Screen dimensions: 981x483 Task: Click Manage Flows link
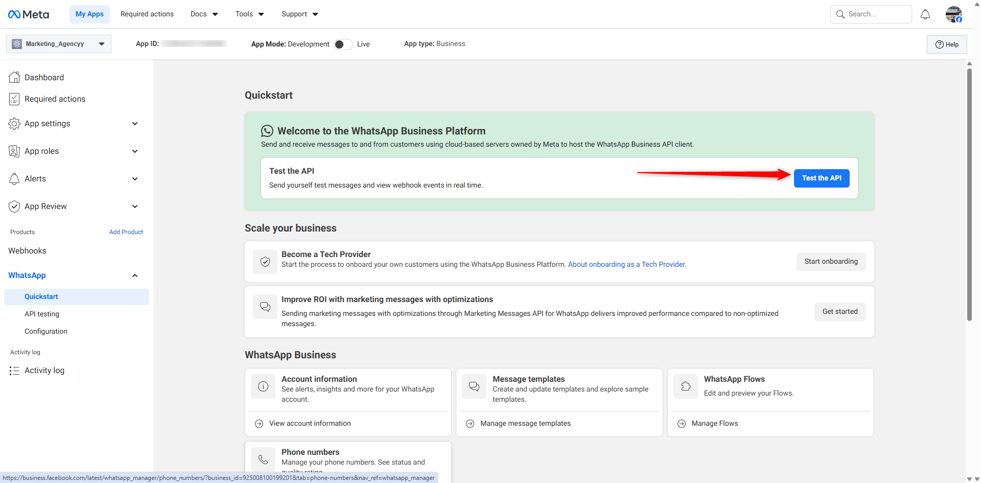coord(715,424)
